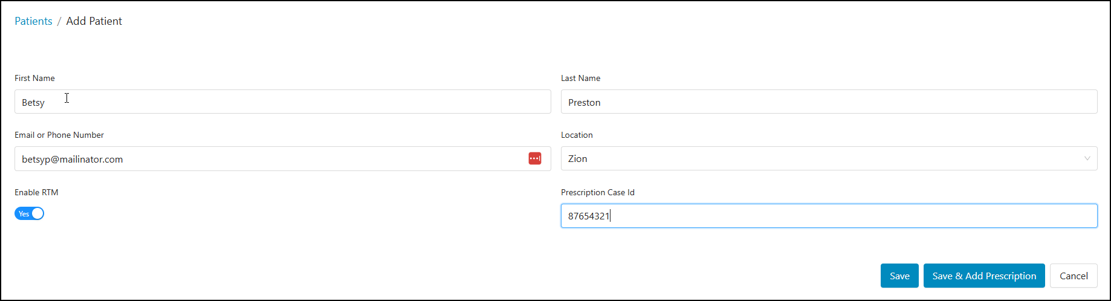
Task: Click the Location field label
Action: [577, 135]
